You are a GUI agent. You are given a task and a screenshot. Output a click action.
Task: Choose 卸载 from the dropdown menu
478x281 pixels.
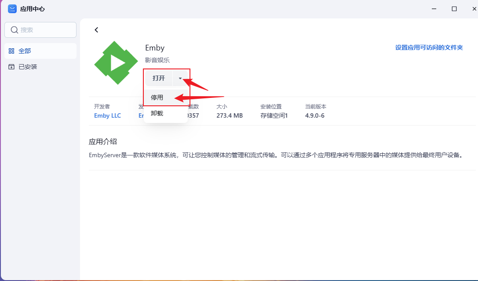(x=165, y=113)
